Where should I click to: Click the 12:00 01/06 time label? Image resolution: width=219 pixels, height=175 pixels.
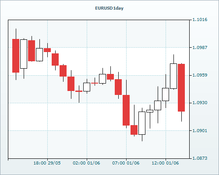(x=165, y=163)
